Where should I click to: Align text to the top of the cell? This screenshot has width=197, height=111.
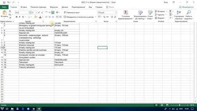[46, 12]
